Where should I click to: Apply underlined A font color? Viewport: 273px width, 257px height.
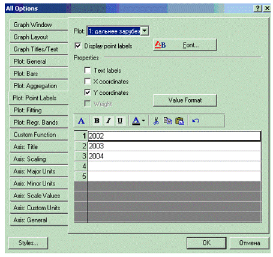tap(136, 121)
